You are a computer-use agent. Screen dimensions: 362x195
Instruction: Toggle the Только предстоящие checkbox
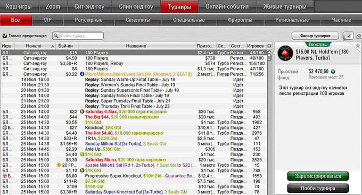[x=5, y=36]
